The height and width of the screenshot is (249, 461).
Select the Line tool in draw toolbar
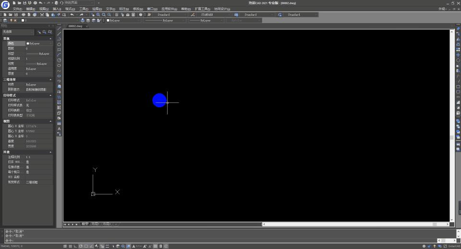click(x=59, y=28)
